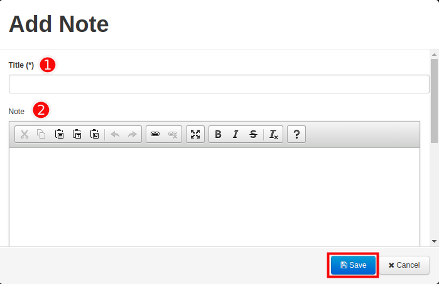The width and height of the screenshot is (439, 284).
Task: Undo the last edit with arrow icon
Action: click(x=115, y=134)
